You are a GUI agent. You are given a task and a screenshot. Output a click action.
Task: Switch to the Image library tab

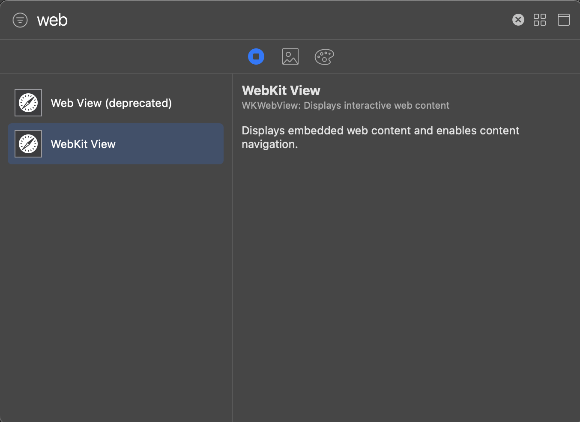coord(290,56)
